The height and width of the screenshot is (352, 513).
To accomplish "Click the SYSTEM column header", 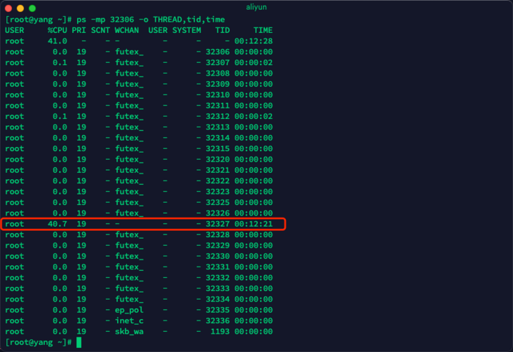I will (186, 31).
